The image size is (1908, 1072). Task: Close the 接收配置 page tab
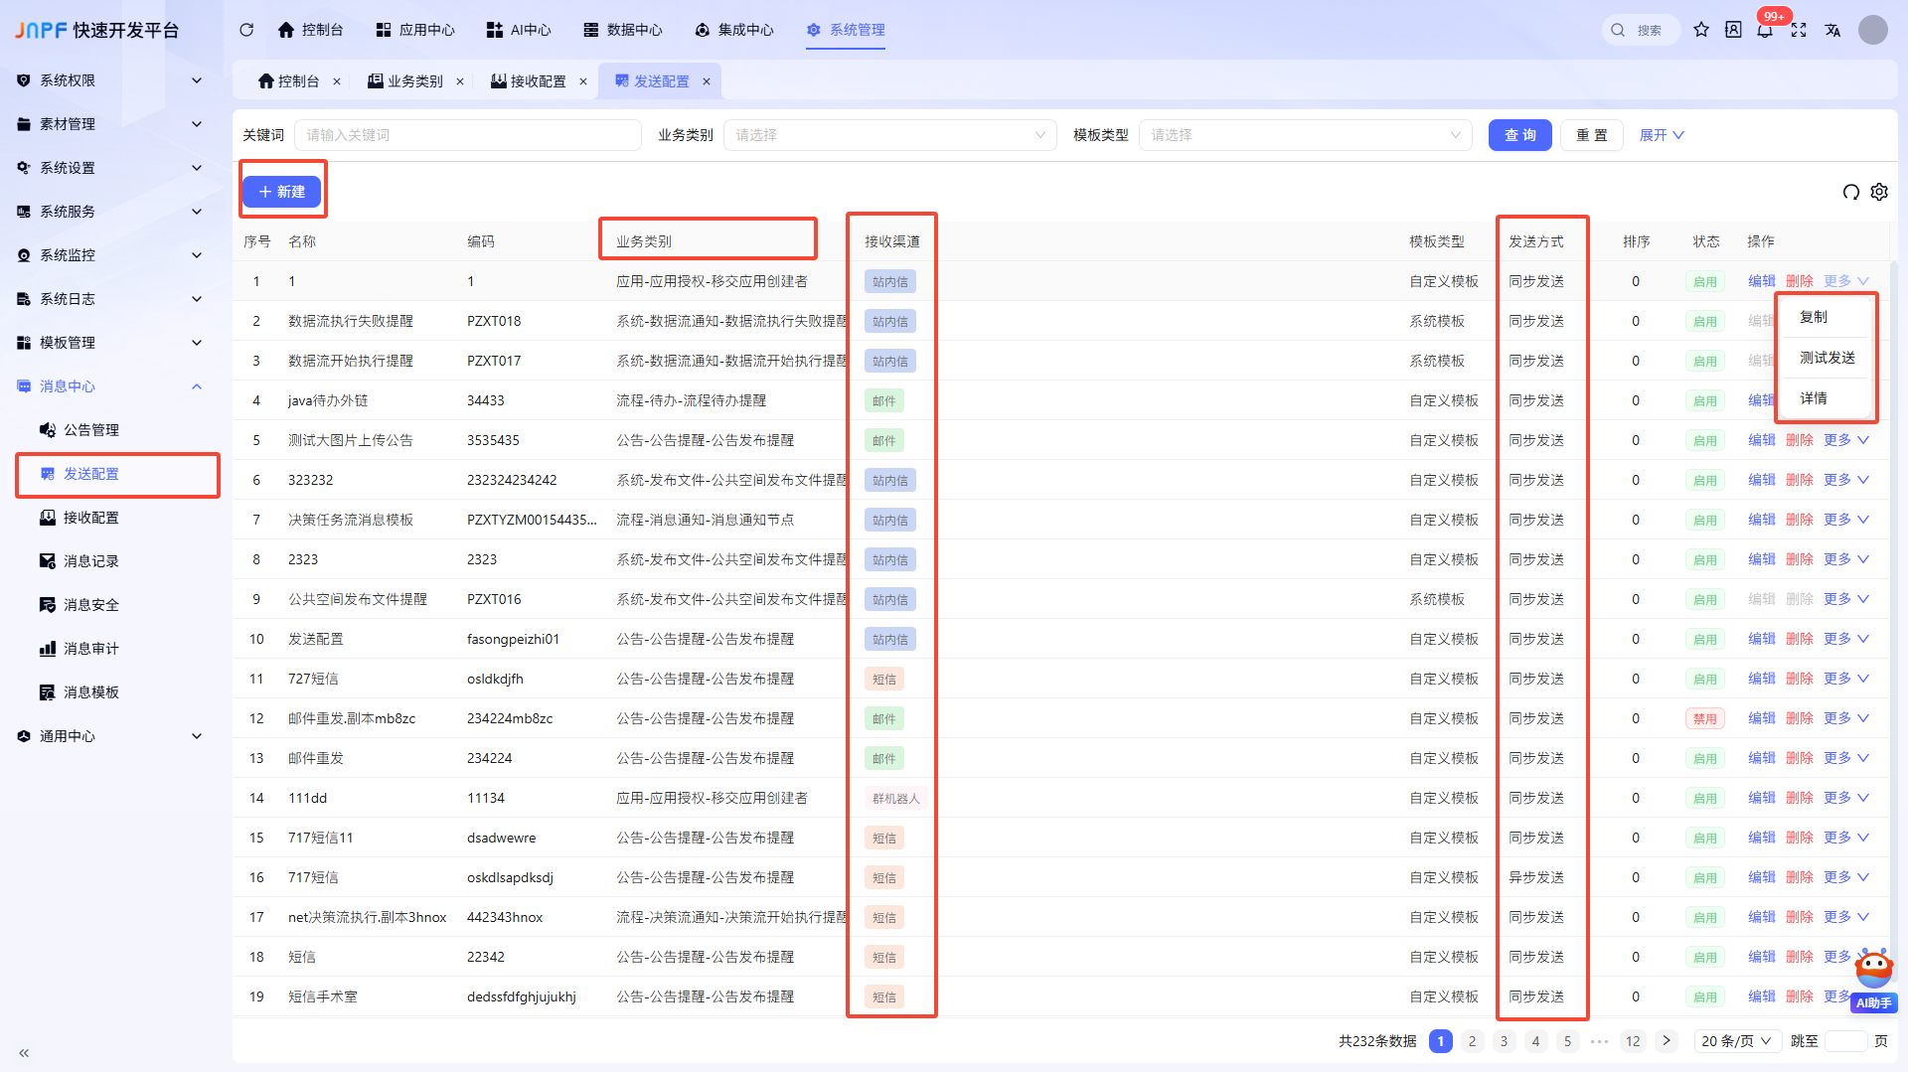click(583, 81)
